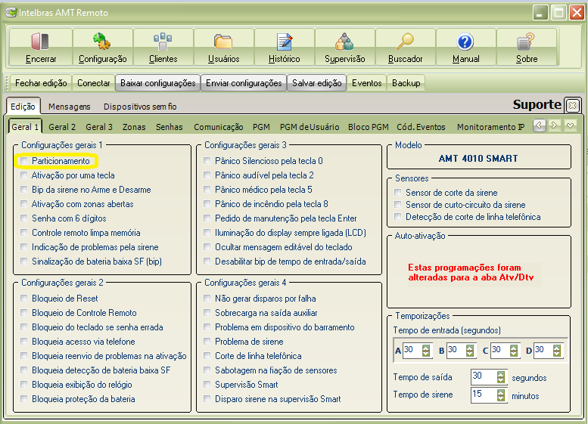Check Detecção de corte de linha telefônica
This screenshot has height=424, width=588.
click(398, 216)
